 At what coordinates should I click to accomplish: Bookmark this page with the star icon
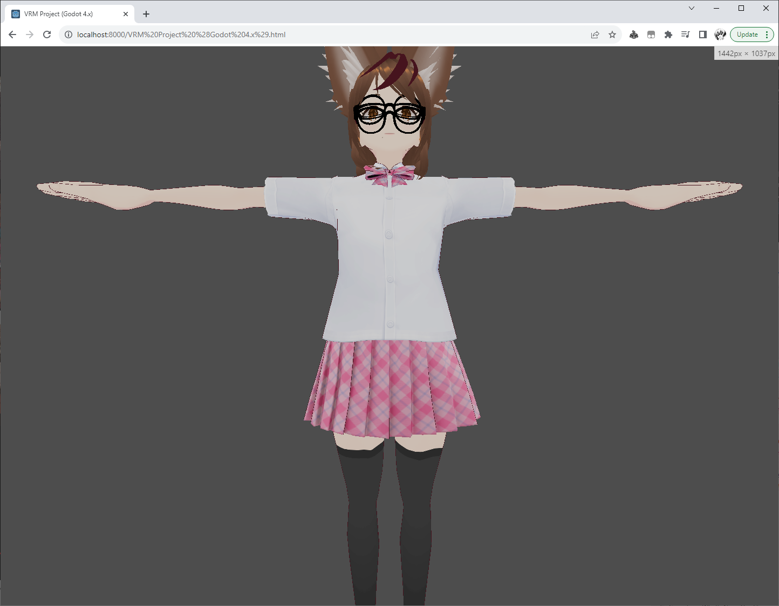[612, 34]
